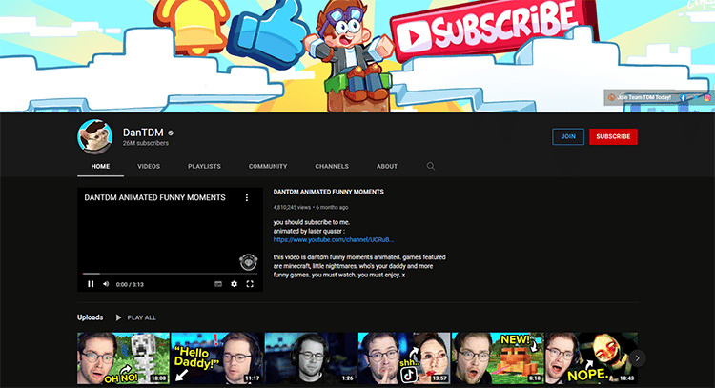Enter fullscreen mode on video player
This screenshot has width=715, height=388.
(250, 284)
